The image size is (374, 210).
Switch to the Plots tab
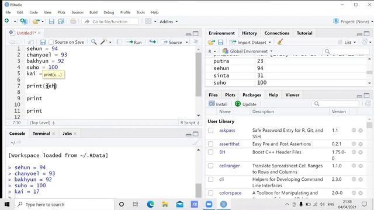(x=230, y=95)
